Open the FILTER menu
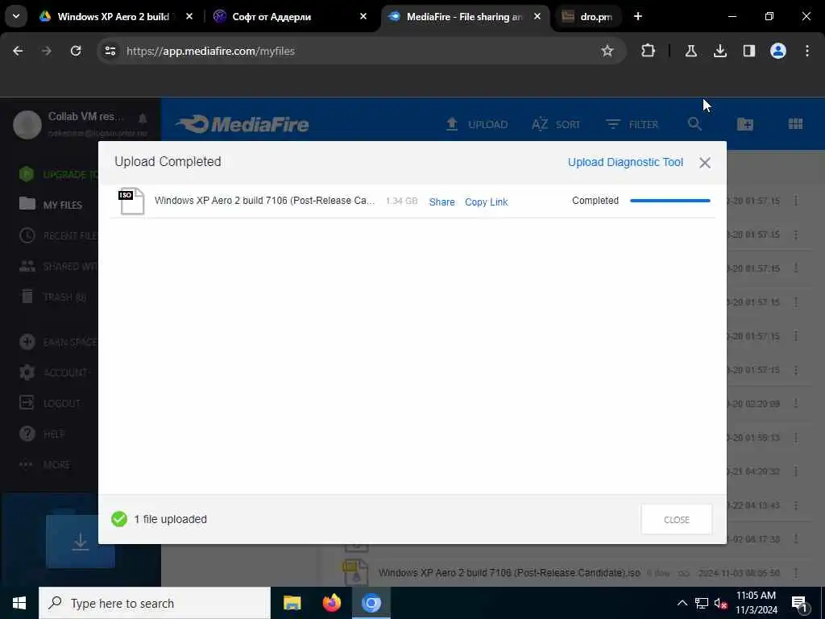Image resolution: width=825 pixels, height=619 pixels. pos(632,124)
